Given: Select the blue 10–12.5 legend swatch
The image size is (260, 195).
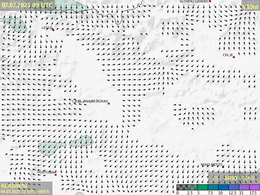Looking at the screenshot, I should click(223, 187).
